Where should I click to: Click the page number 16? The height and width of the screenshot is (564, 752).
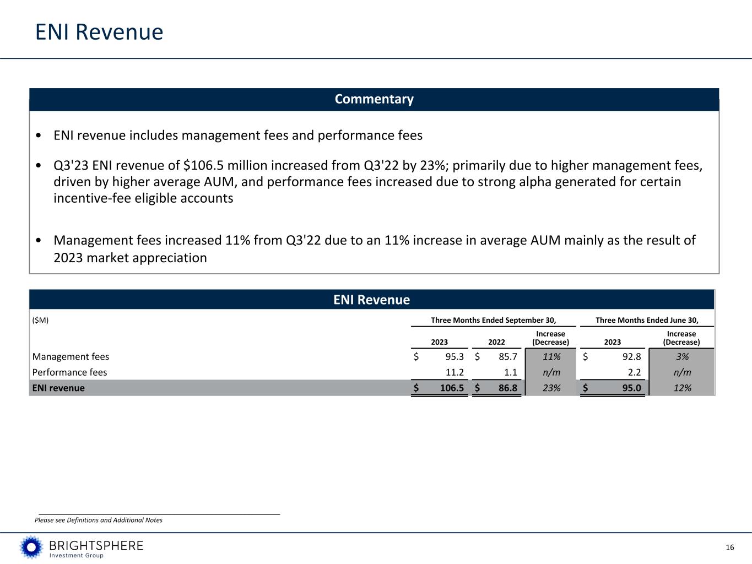click(x=730, y=547)
